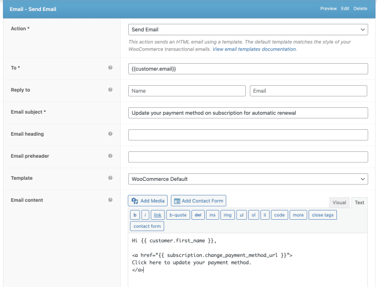Screen dimensions: 377x287
Task: Click the Add Media button
Action: [148, 201]
